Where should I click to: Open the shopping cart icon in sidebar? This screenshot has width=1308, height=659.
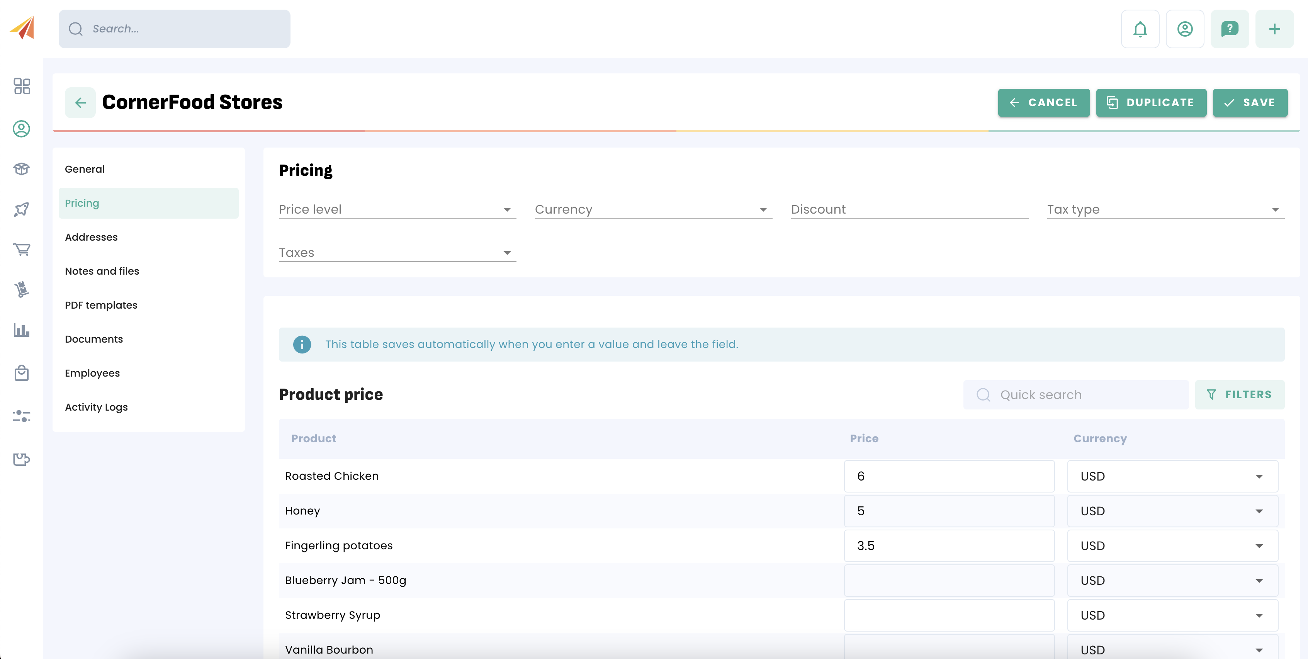click(21, 249)
